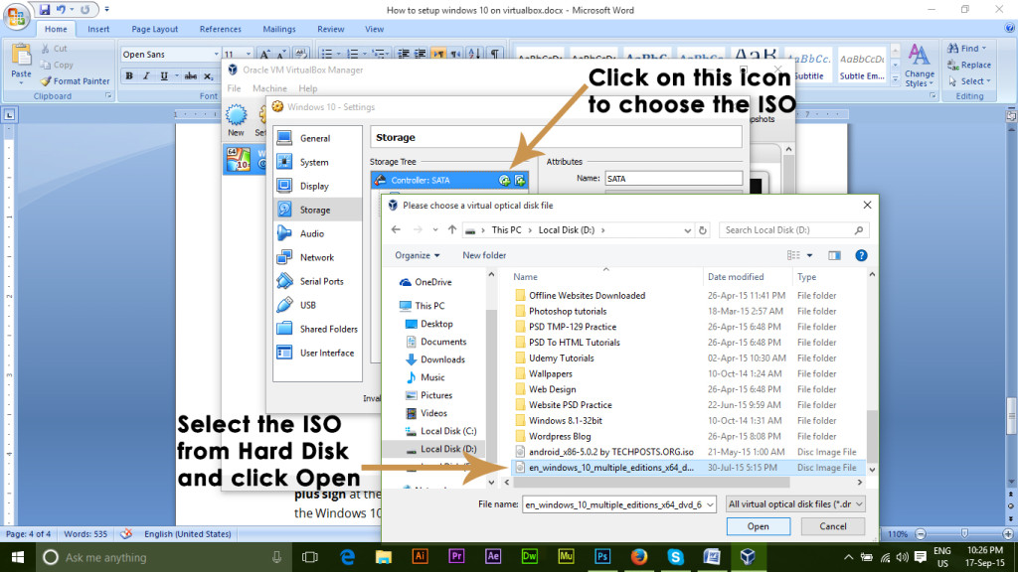Click the blue help icon in dialog
Image resolution: width=1018 pixels, height=572 pixels.
[861, 255]
